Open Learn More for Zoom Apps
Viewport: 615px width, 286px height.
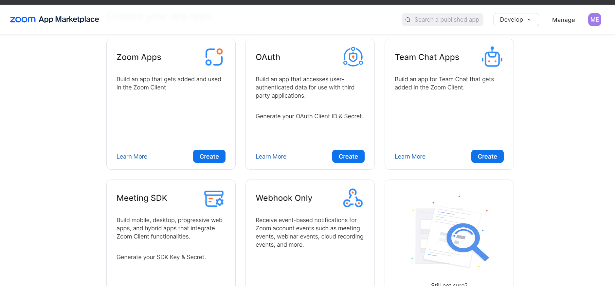pyautogui.click(x=132, y=157)
